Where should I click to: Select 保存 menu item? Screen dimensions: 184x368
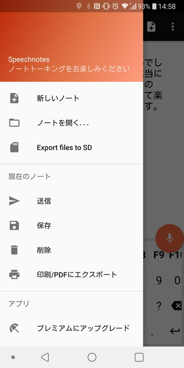(x=72, y=225)
